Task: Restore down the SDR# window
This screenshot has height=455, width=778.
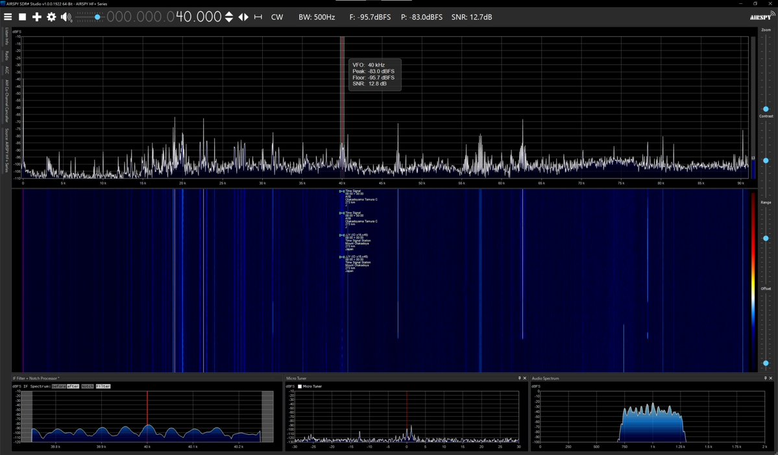Action: [755, 3]
